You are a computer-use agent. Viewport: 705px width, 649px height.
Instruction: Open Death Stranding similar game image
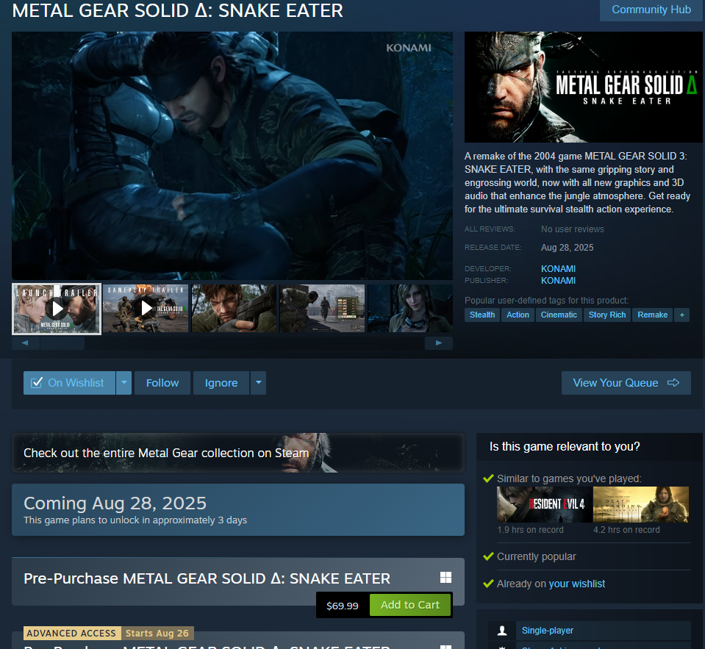pyautogui.click(x=640, y=504)
